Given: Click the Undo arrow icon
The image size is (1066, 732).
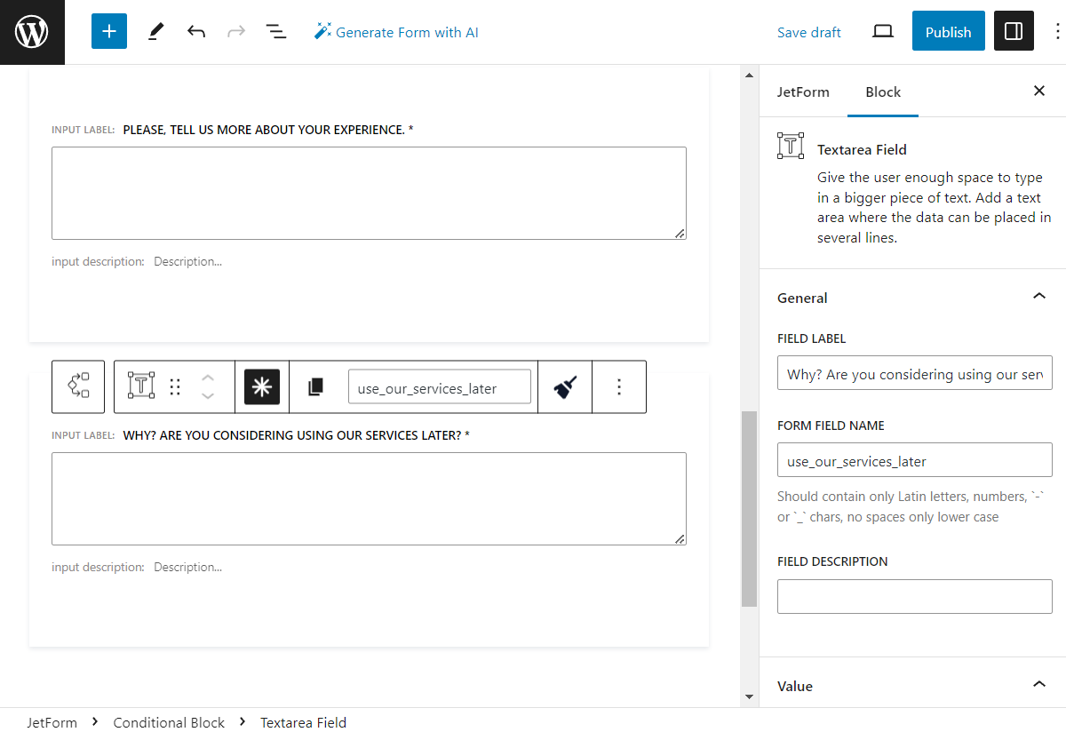Looking at the screenshot, I should (195, 30).
